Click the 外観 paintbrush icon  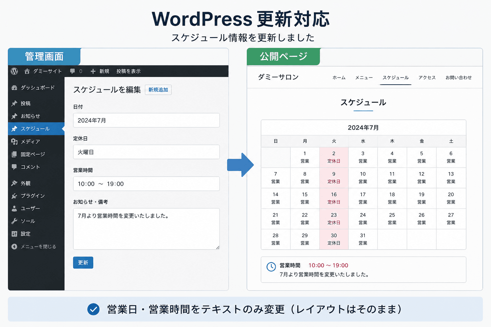click(14, 183)
